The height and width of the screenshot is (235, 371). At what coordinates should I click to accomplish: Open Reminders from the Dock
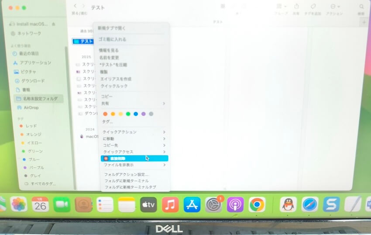point(105,204)
